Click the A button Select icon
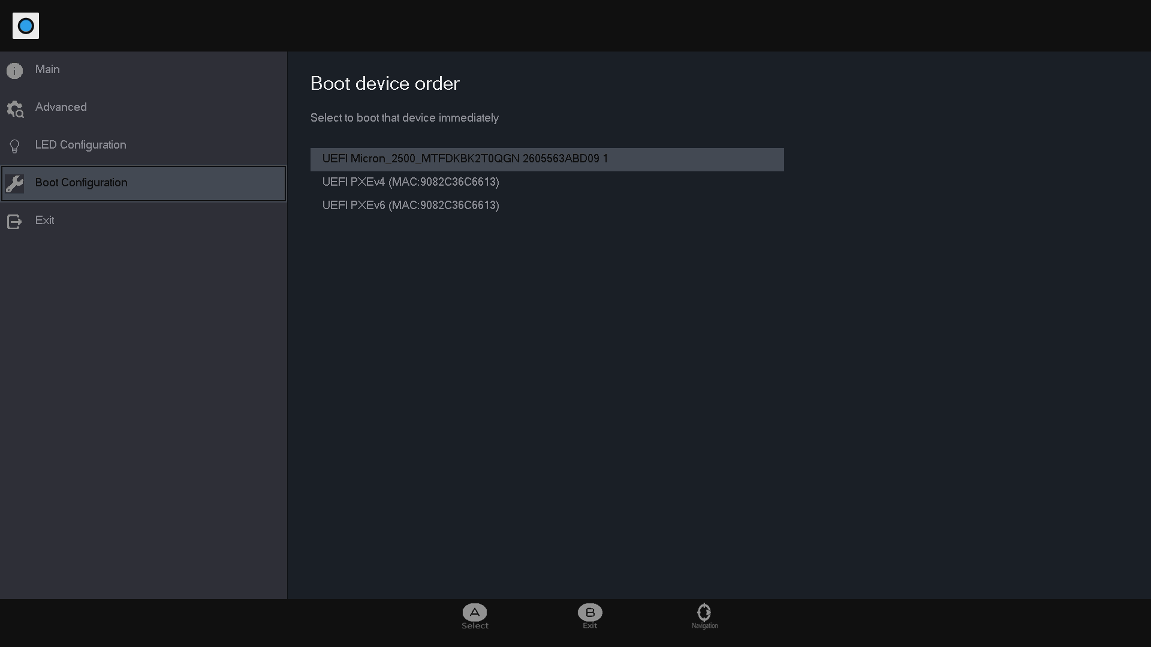 (x=475, y=612)
